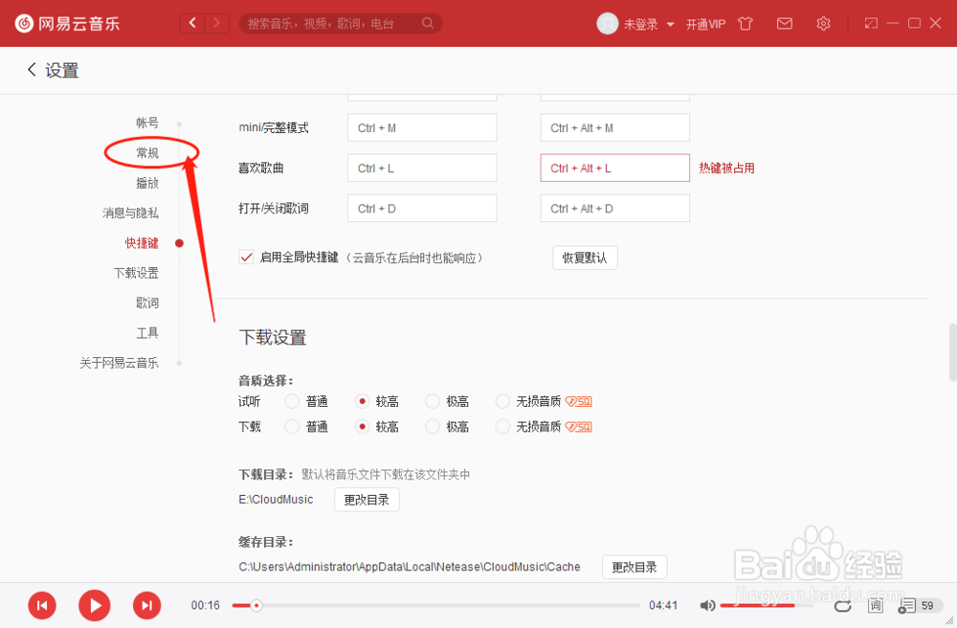Open 关于网易云音乐 section

click(x=119, y=363)
